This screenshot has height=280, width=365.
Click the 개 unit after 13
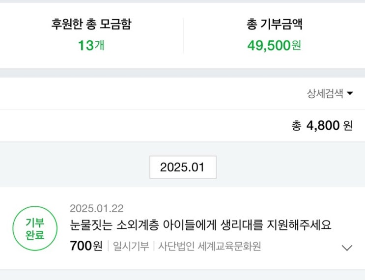coord(100,46)
